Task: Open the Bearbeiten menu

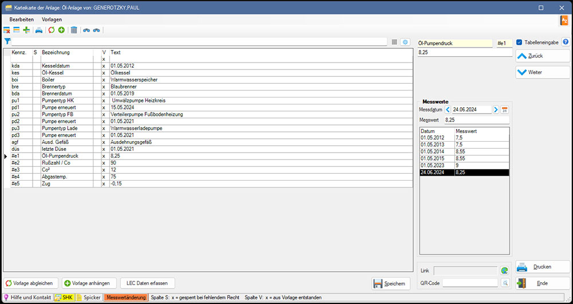Action: point(22,20)
